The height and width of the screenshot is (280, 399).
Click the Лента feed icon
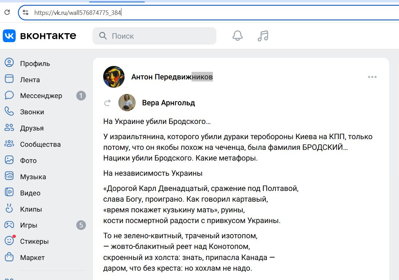[x=9, y=79]
